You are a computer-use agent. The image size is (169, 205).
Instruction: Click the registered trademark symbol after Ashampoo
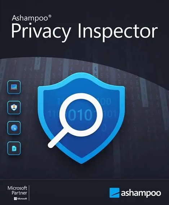50,16
